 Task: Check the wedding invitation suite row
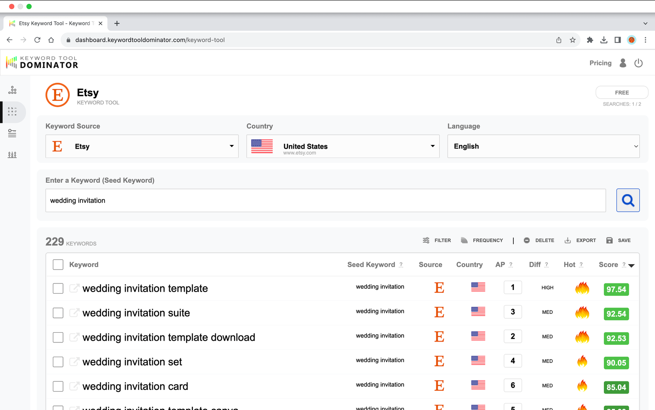(58, 313)
